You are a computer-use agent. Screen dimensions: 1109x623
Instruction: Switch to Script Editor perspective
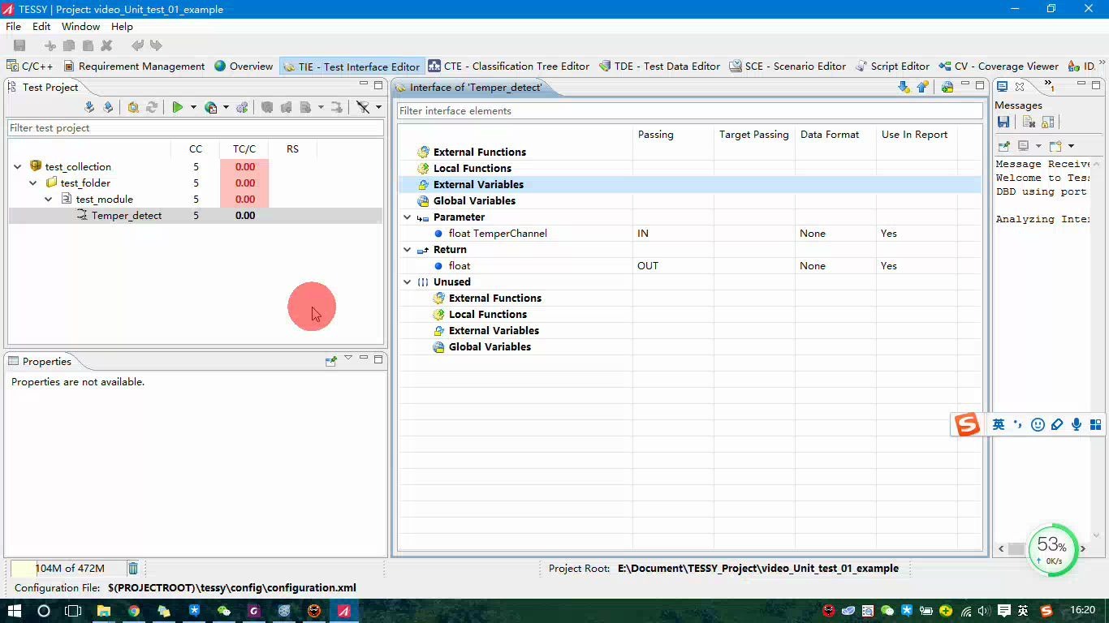[891, 67]
